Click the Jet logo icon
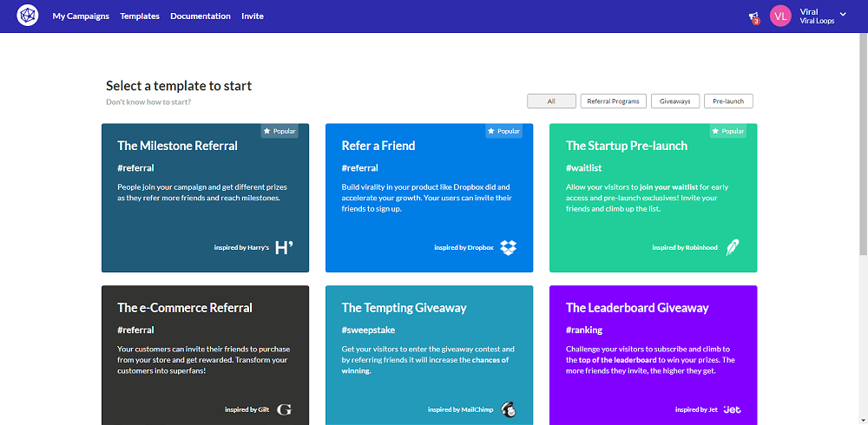Screen dimensions: 868x425 (733, 409)
